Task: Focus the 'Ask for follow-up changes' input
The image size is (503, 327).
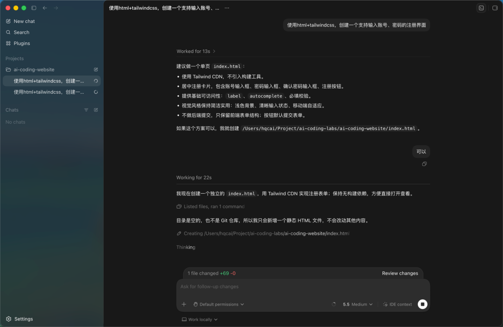Action: (303, 286)
